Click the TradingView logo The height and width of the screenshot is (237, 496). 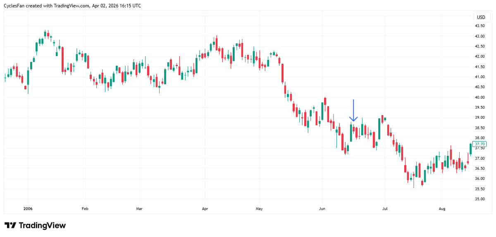pyautogui.click(x=35, y=225)
